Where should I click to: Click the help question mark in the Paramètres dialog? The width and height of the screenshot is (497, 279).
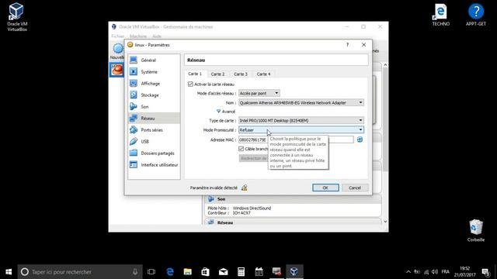(x=347, y=45)
